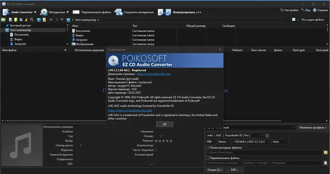
Task: Select Быстрый доступ in the folder tree
Action: (20, 26)
